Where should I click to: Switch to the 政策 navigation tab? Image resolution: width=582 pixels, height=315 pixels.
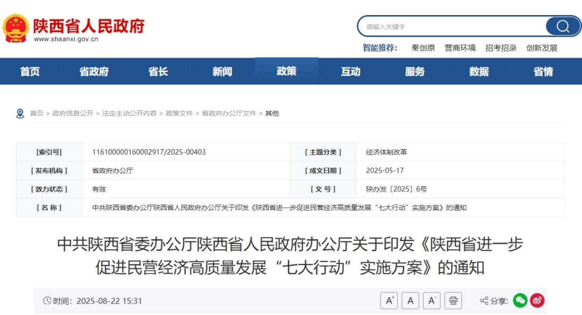click(287, 71)
